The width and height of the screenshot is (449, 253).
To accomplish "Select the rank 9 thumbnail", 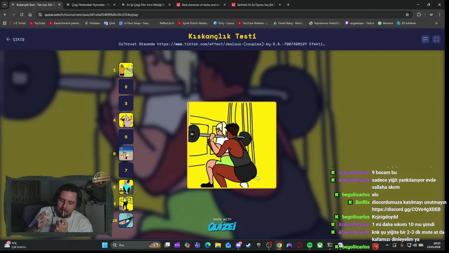I will 126,204.
